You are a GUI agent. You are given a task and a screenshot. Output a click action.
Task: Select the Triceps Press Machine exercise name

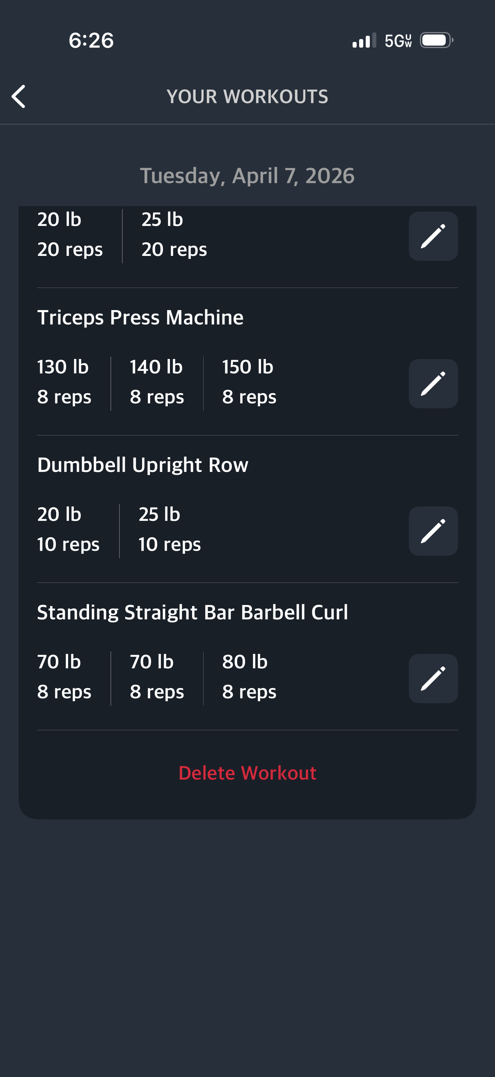pyautogui.click(x=140, y=318)
